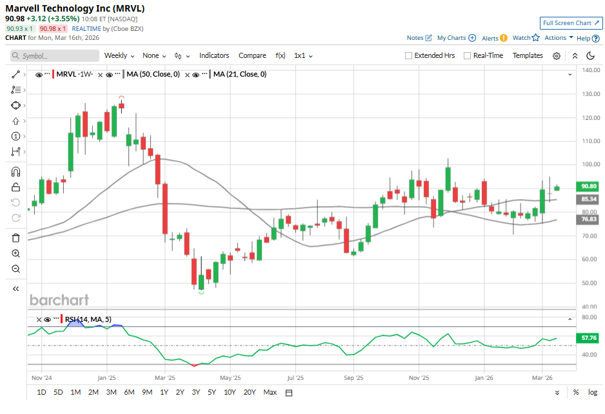Collapse the drawing tools sidebar
605x414 pixels.
pos(15,289)
